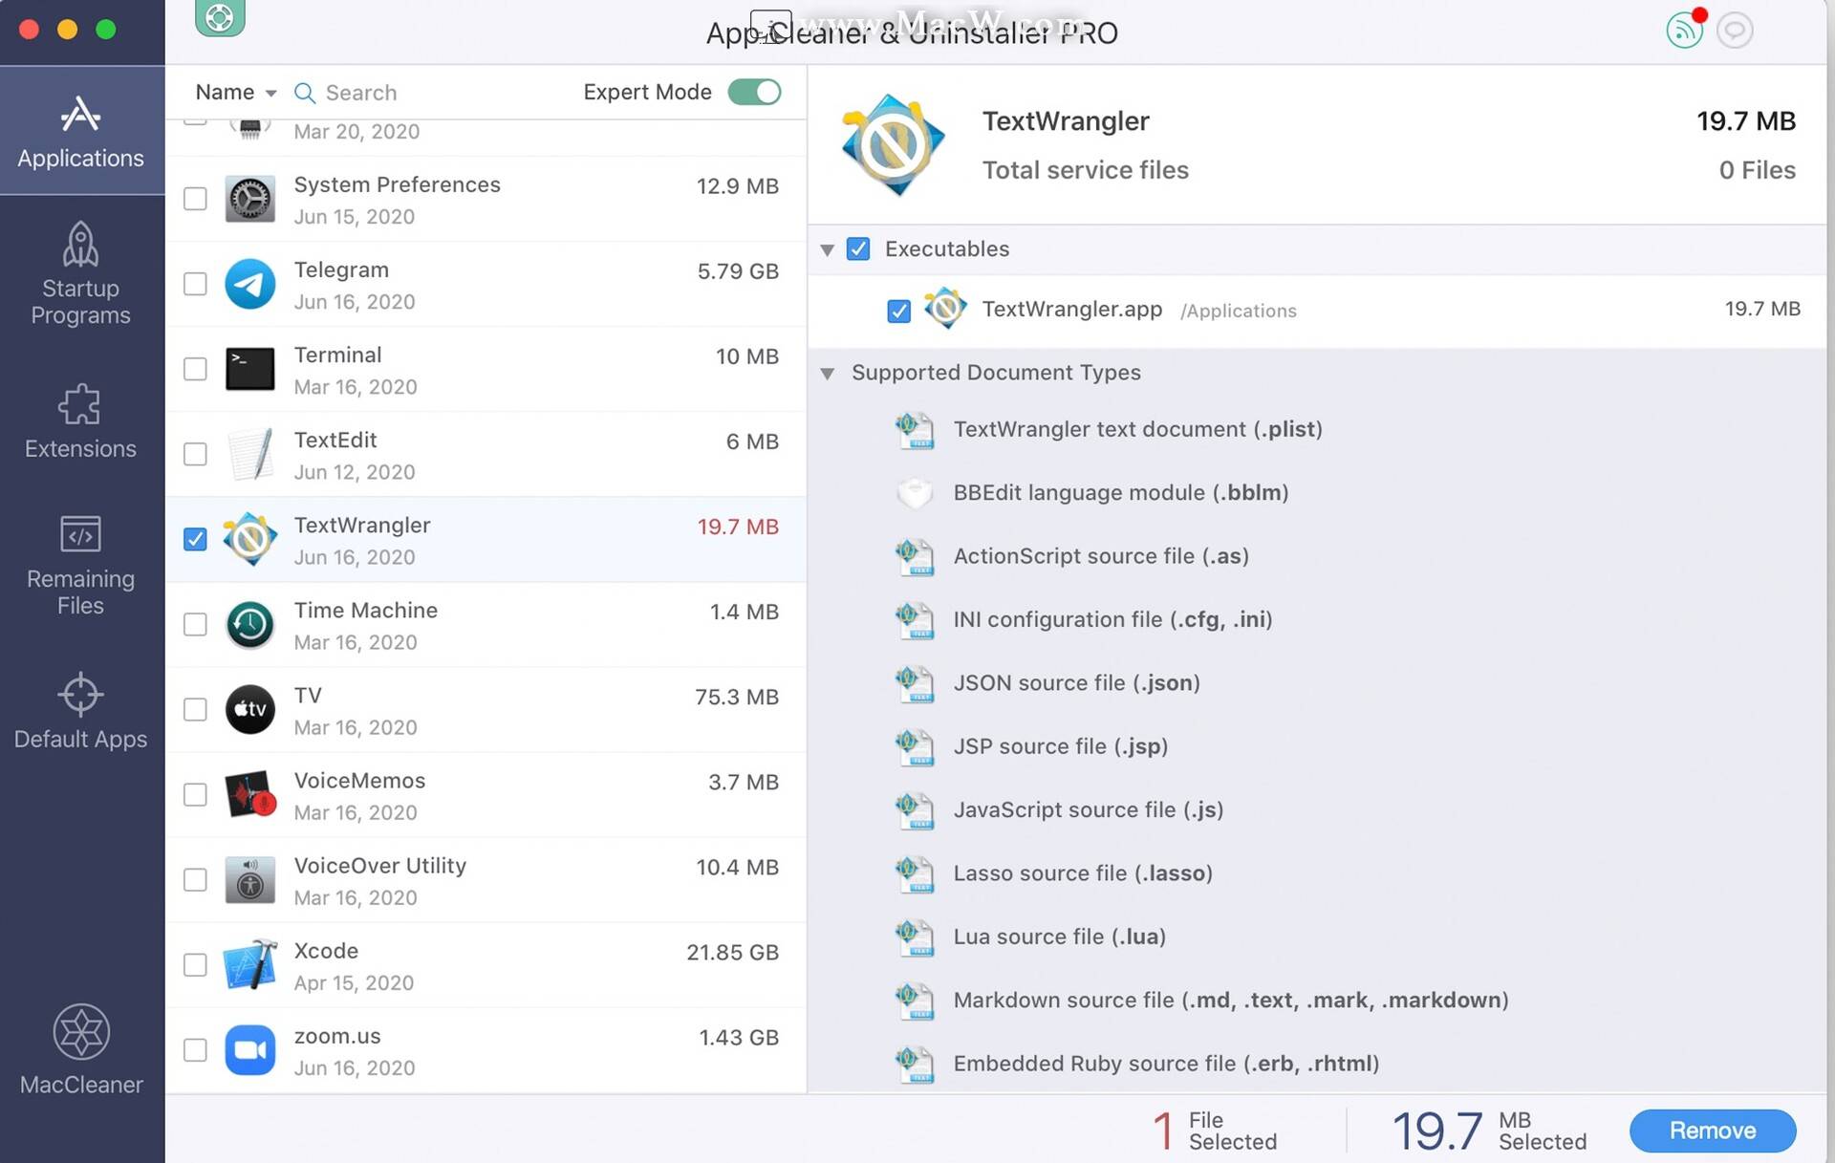Viewport: 1835px width, 1163px height.
Task: Uncheck the TextWrangler list checkbox
Action: (195, 539)
